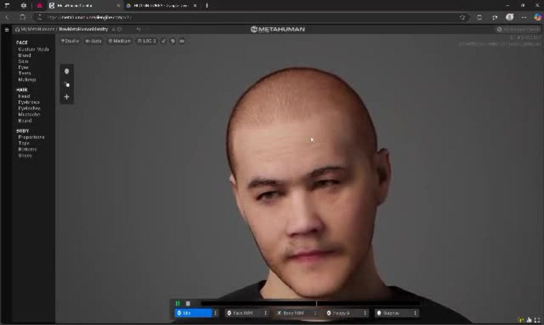Image resolution: width=544 pixels, height=325 pixels.
Task: Open Bottoms under the Body category
Action: [x=27, y=149]
